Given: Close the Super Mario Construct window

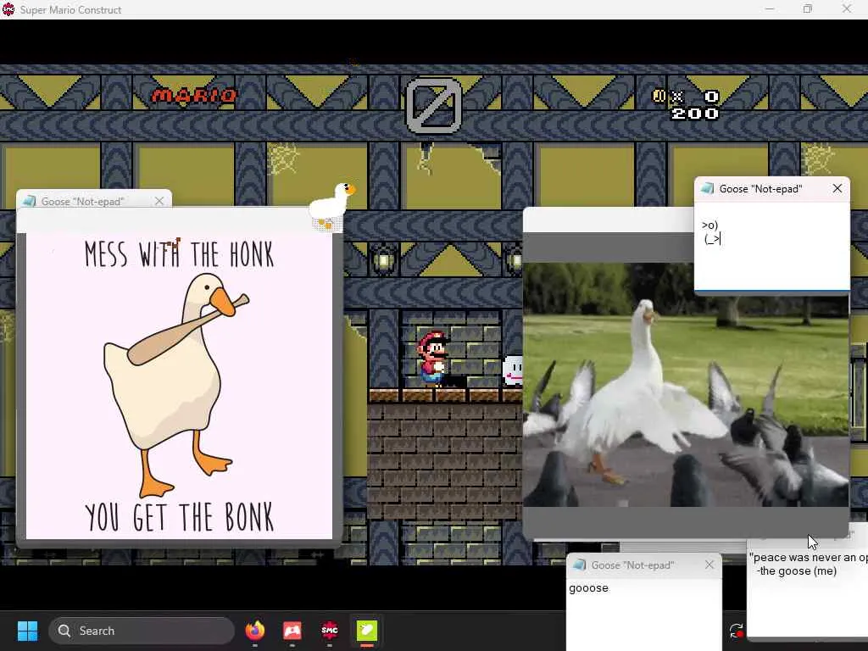Looking at the screenshot, I should (847, 8).
